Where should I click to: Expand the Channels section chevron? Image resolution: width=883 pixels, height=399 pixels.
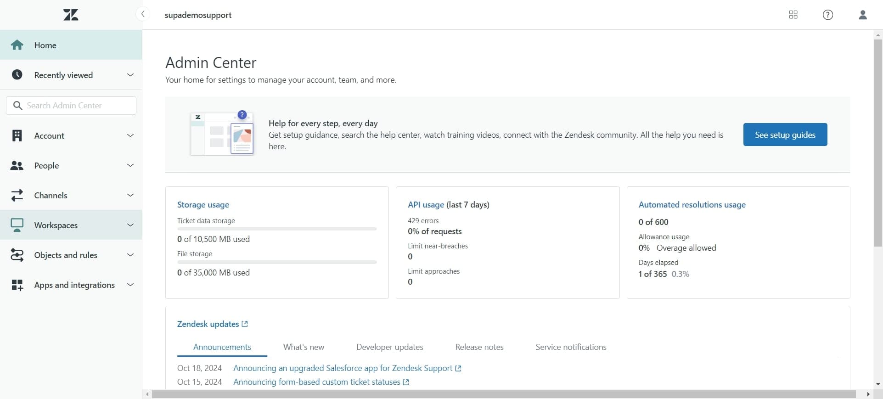130,195
